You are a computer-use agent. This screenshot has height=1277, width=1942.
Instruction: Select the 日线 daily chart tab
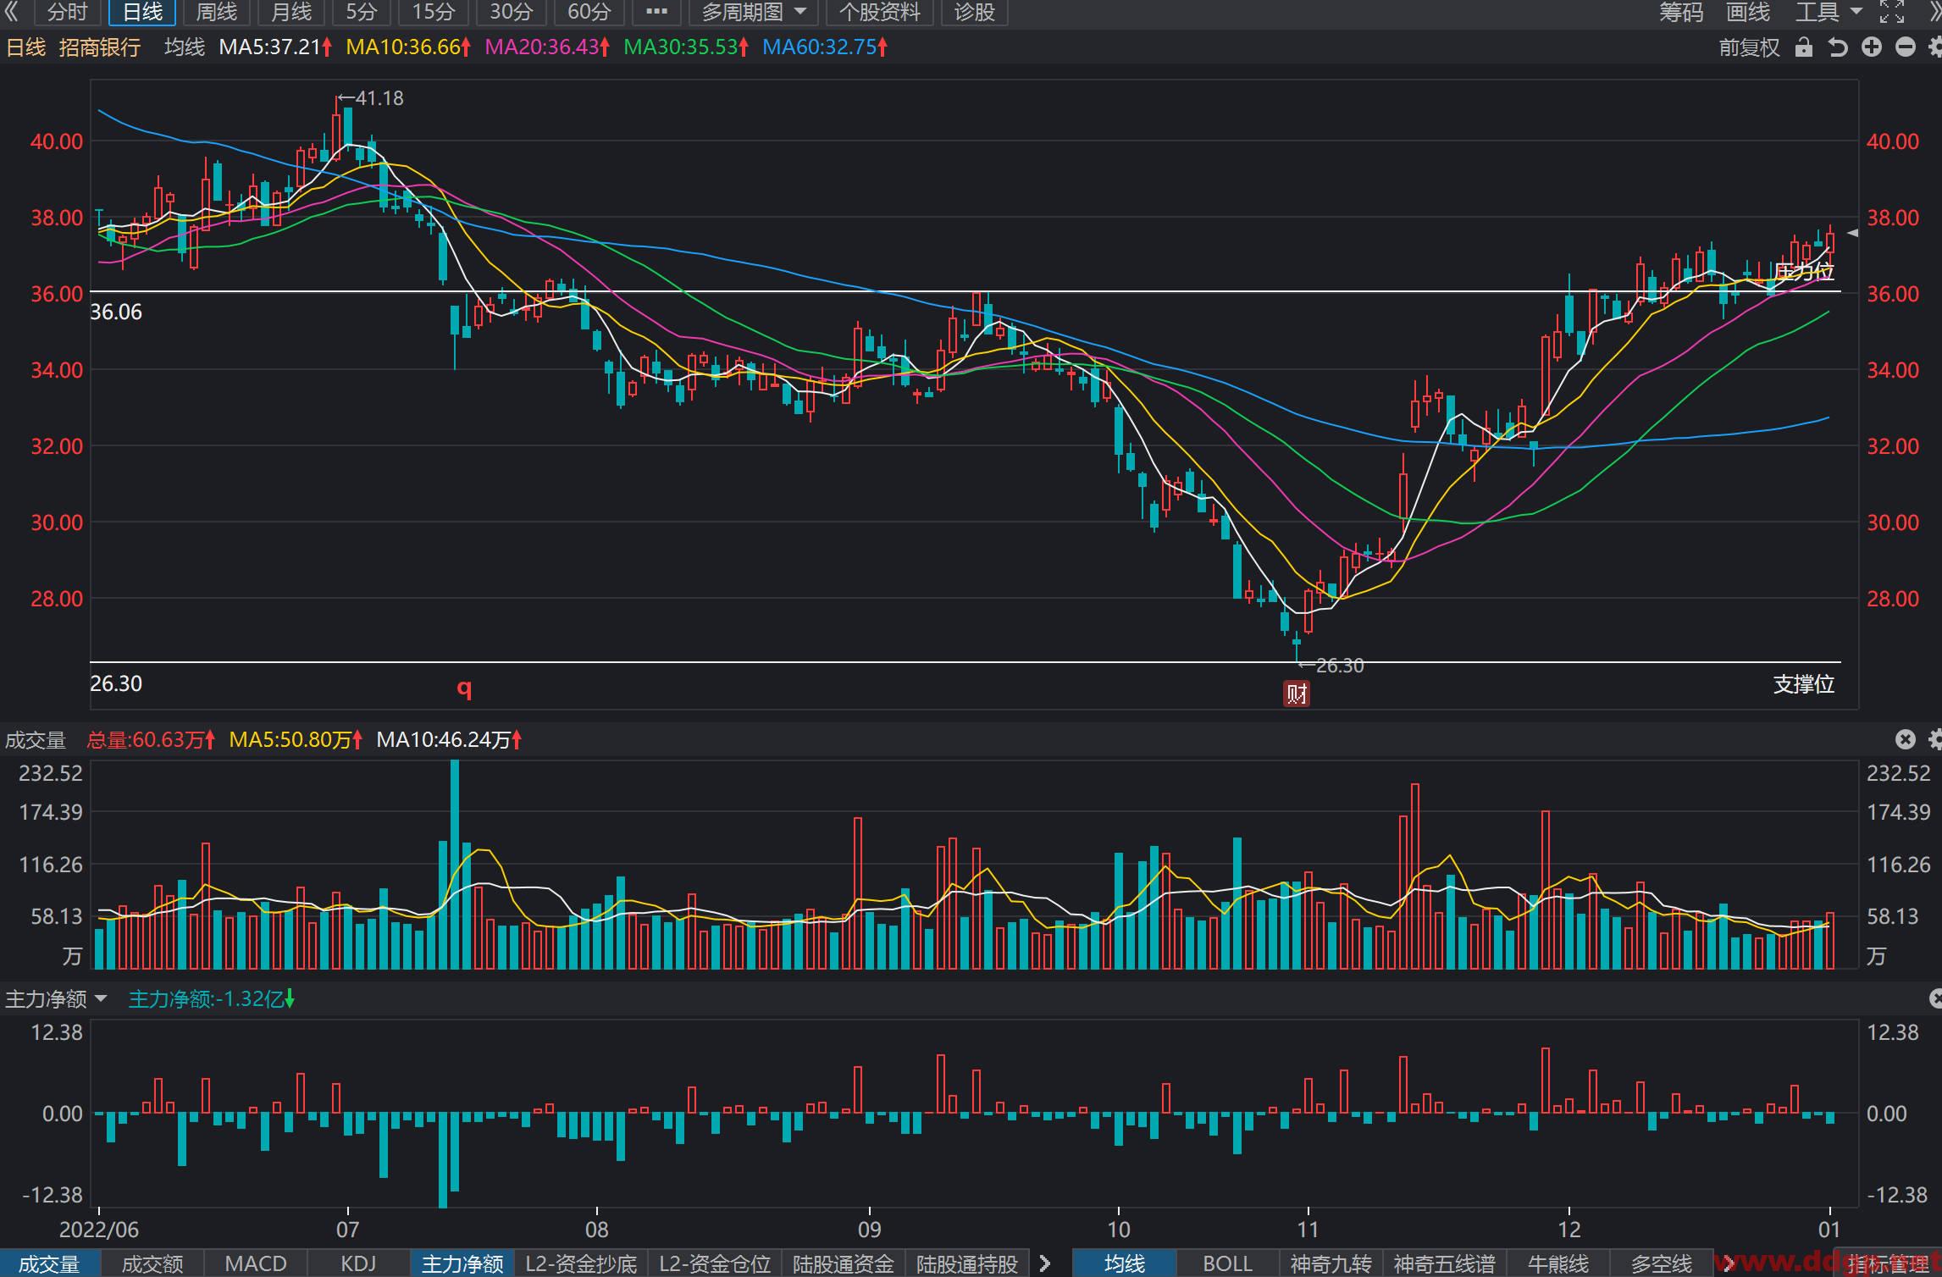[x=142, y=12]
